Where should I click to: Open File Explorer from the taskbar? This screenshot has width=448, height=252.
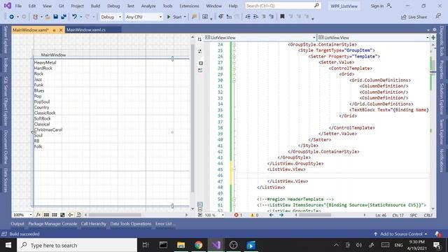click(181, 245)
